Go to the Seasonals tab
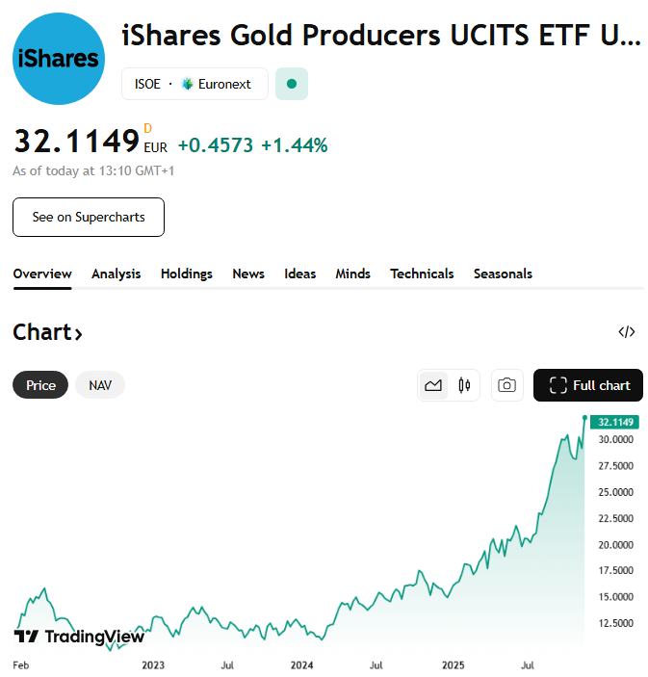Image resolution: width=648 pixels, height=677 pixels. pyautogui.click(x=503, y=273)
